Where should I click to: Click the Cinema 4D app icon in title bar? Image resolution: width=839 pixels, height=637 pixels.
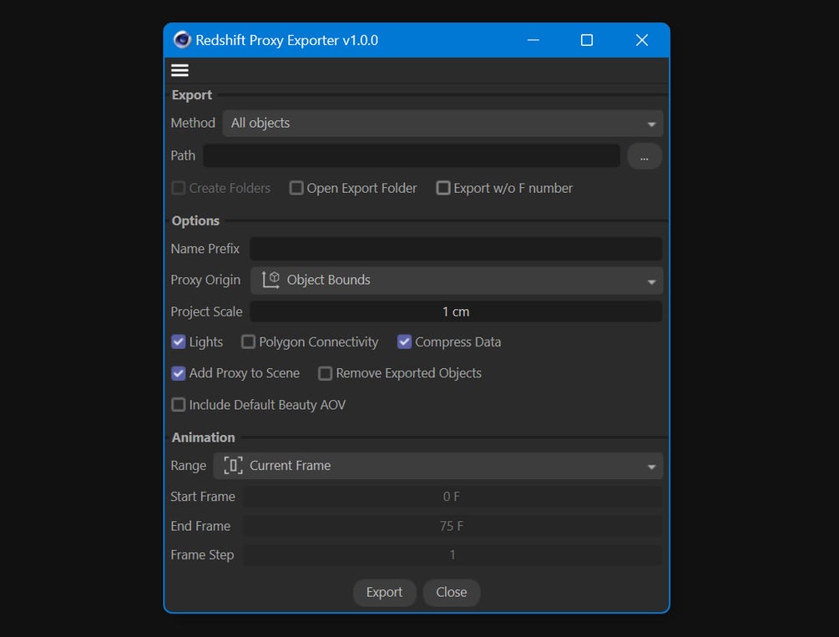tap(182, 39)
